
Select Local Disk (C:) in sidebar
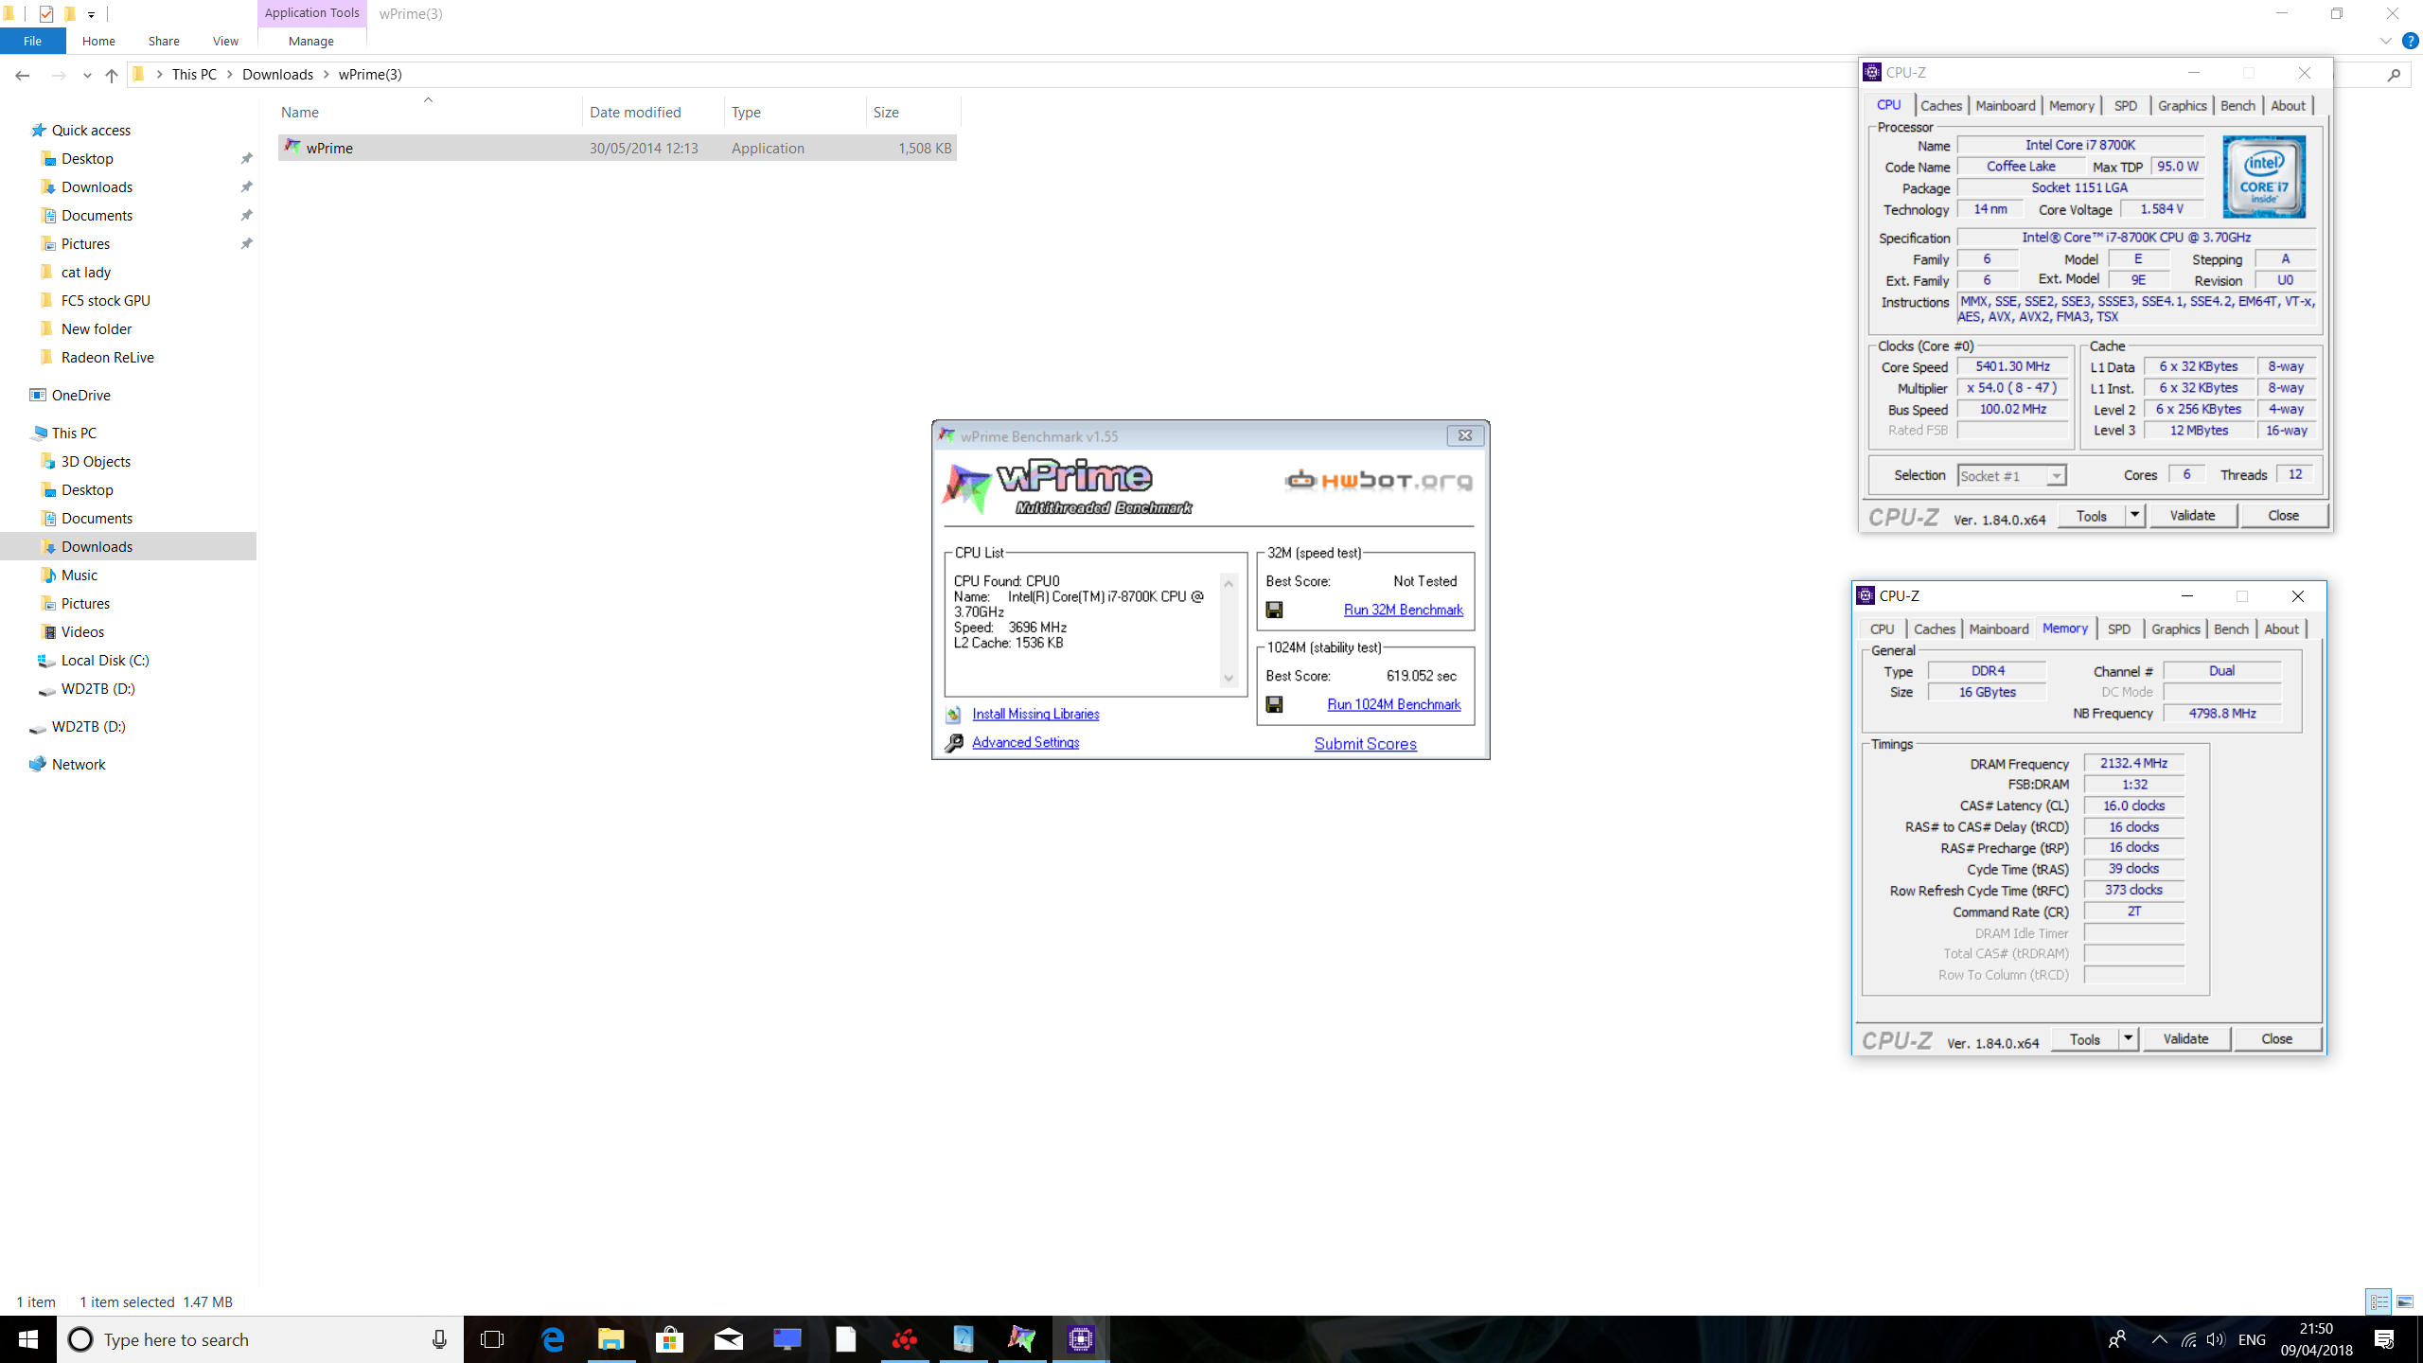(105, 661)
